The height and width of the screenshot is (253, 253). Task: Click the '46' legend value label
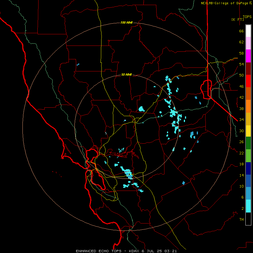click(241, 87)
